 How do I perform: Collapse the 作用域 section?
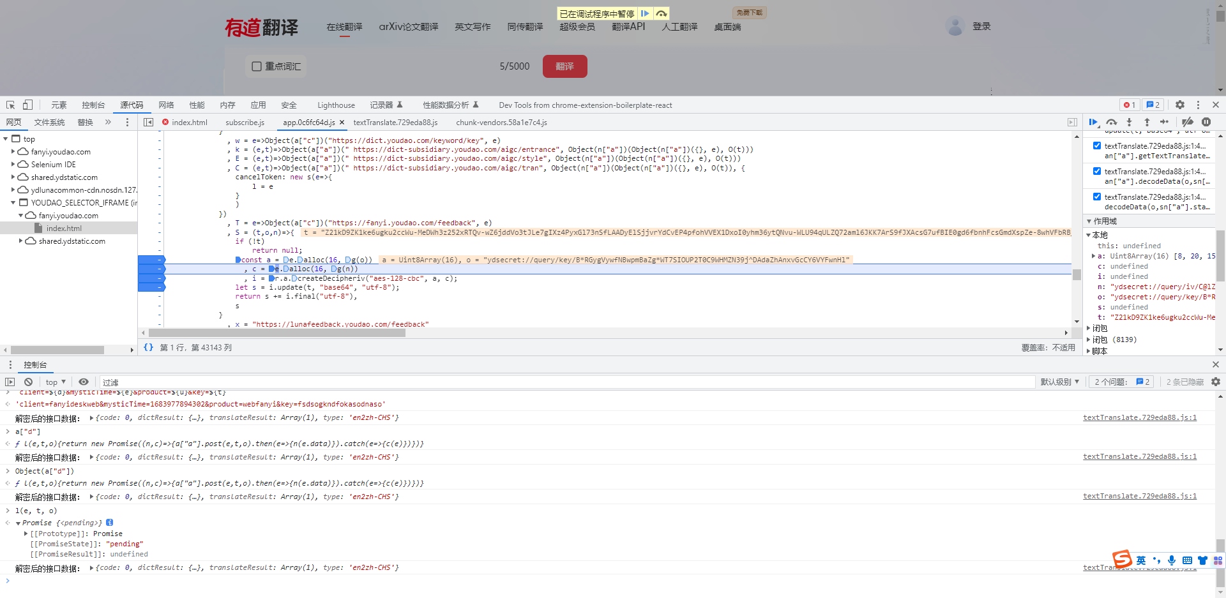(x=1089, y=221)
